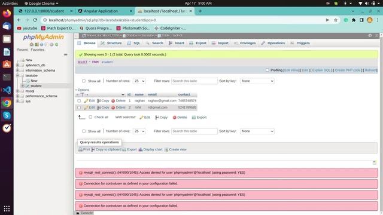The width and height of the screenshot is (383, 215).
Task: Show applications grid in dock
Action: [7, 208]
